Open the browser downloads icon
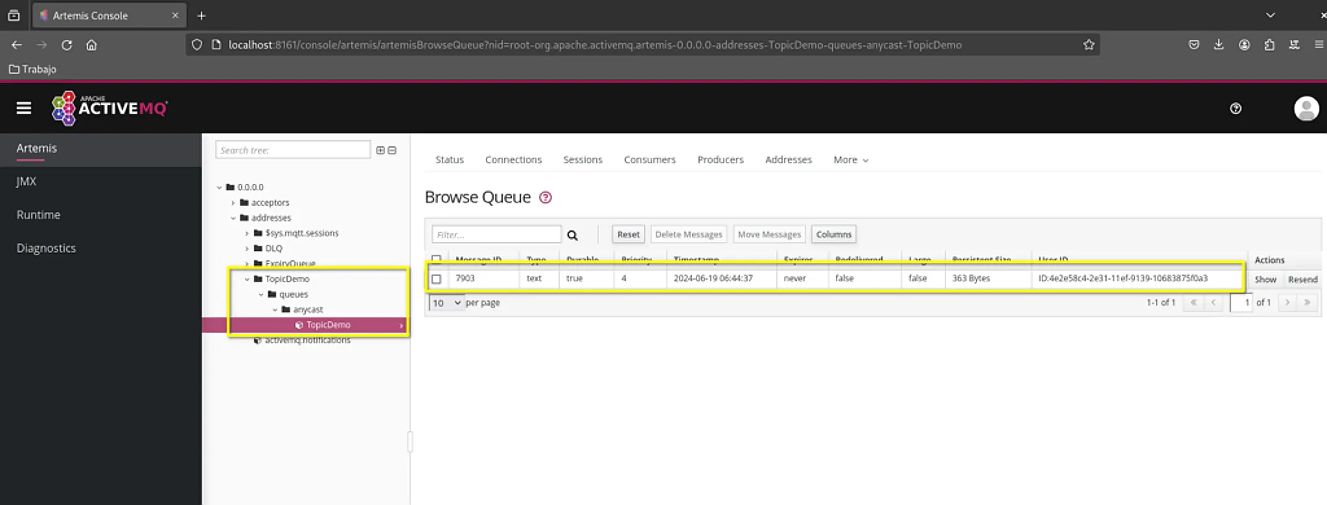This screenshot has width=1327, height=505. click(x=1219, y=45)
